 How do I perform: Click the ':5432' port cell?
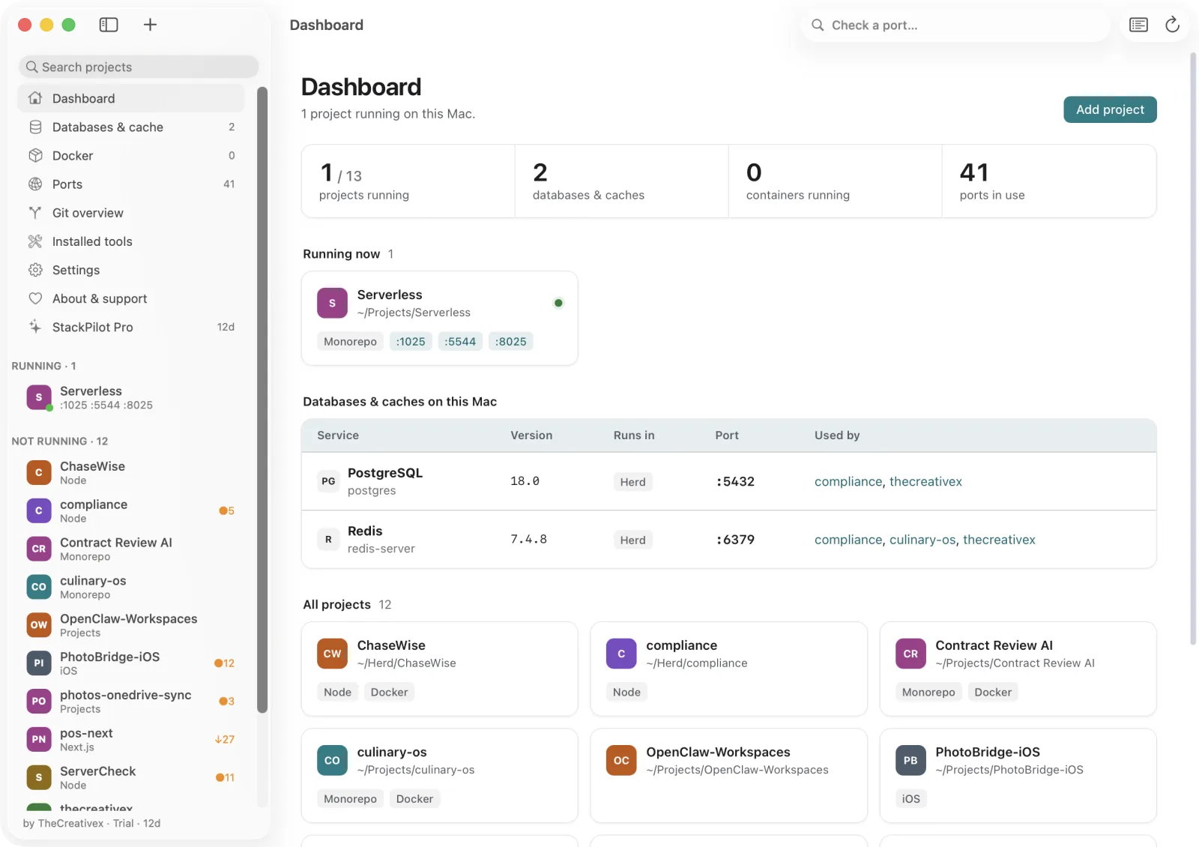[735, 481]
